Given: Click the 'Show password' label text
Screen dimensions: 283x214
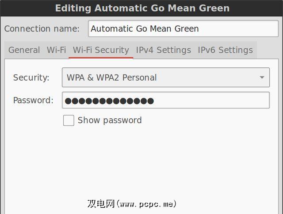Looking at the screenshot, I should [109, 121].
